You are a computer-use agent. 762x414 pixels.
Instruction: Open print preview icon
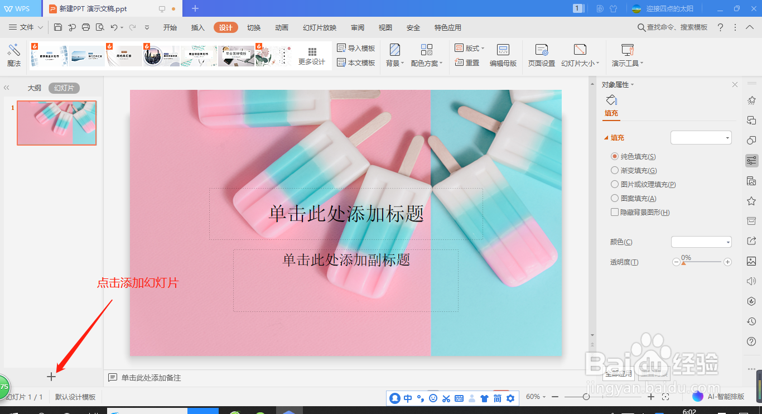click(x=100, y=27)
